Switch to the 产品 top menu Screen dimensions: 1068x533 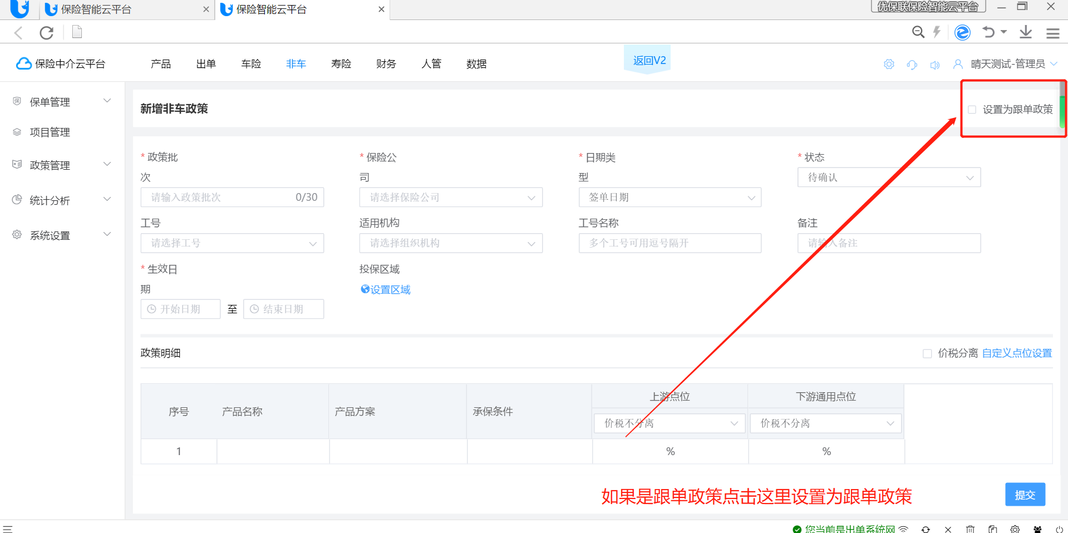point(161,64)
